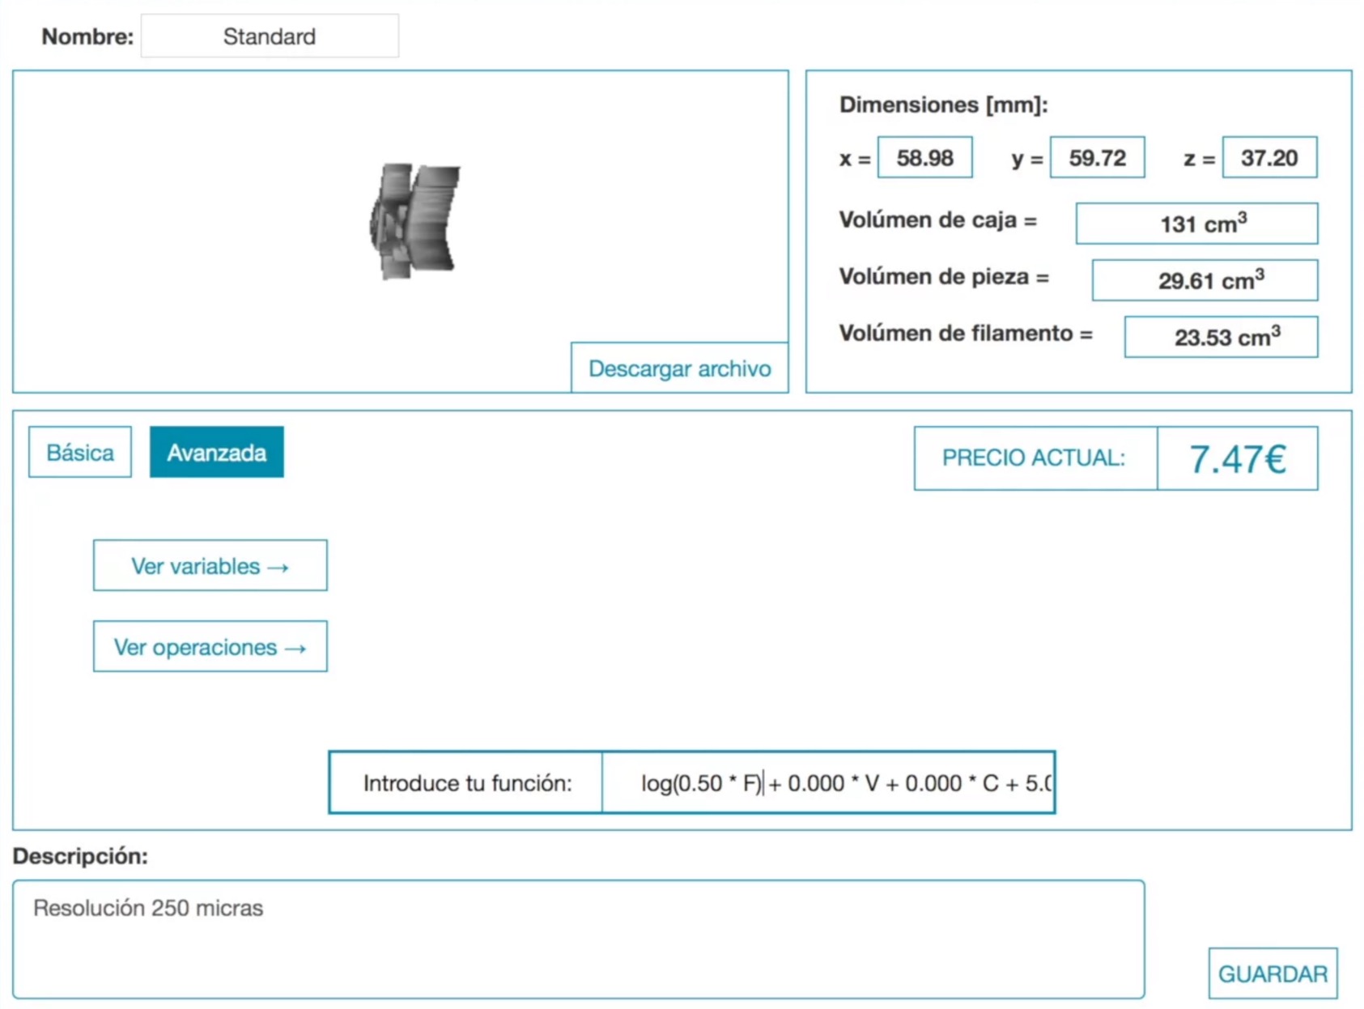Click the Volúmen de caja value
This screenshot has width=1364, height=1009.
[1196, 224]
